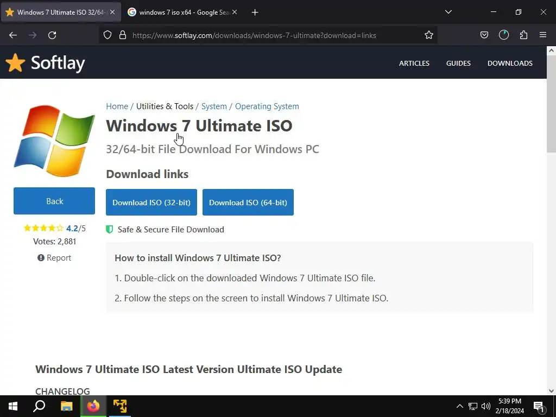Click the scrollbar down arrow
The width and height of the screenshot is (556, 417).
(x=551, y=391)
